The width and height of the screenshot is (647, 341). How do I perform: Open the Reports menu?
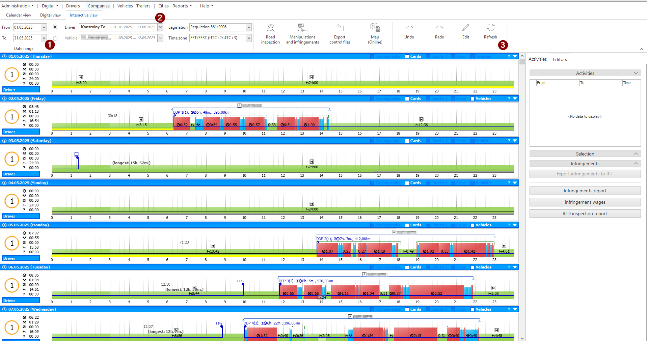(182, 6)
